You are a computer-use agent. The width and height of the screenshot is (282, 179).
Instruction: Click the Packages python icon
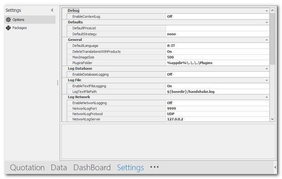click(8, 28)
